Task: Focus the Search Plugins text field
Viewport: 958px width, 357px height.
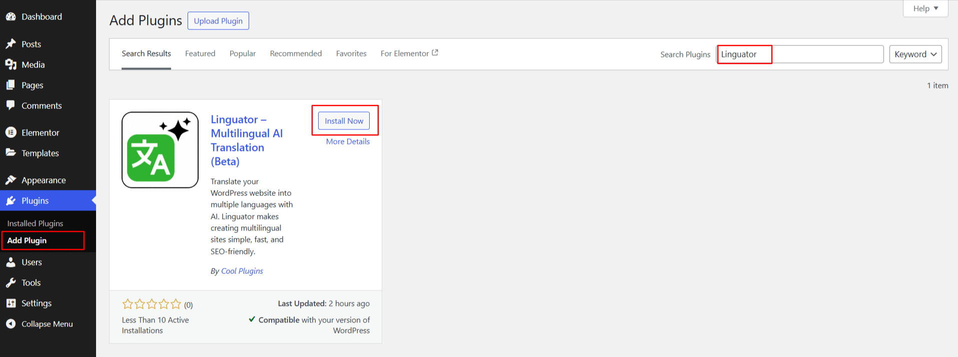Action: tap(800, 54)
